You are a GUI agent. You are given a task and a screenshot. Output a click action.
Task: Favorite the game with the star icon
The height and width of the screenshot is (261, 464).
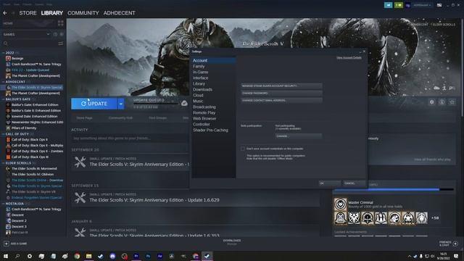tap(452, 102)
